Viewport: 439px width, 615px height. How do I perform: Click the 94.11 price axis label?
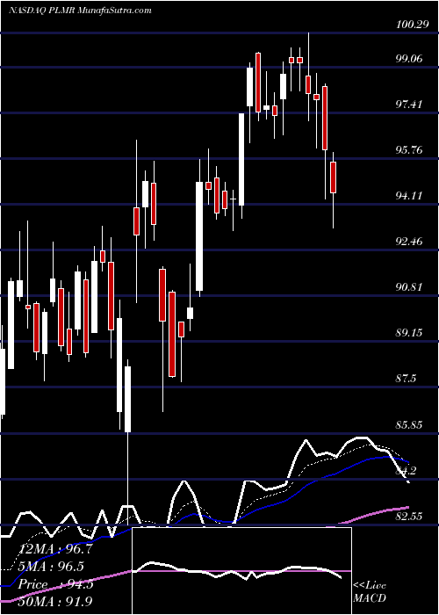(x=409, y=196)
